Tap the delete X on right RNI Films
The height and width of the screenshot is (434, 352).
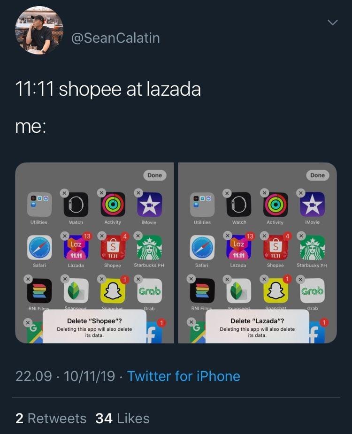pyautogui.click(x=191, y=279)
